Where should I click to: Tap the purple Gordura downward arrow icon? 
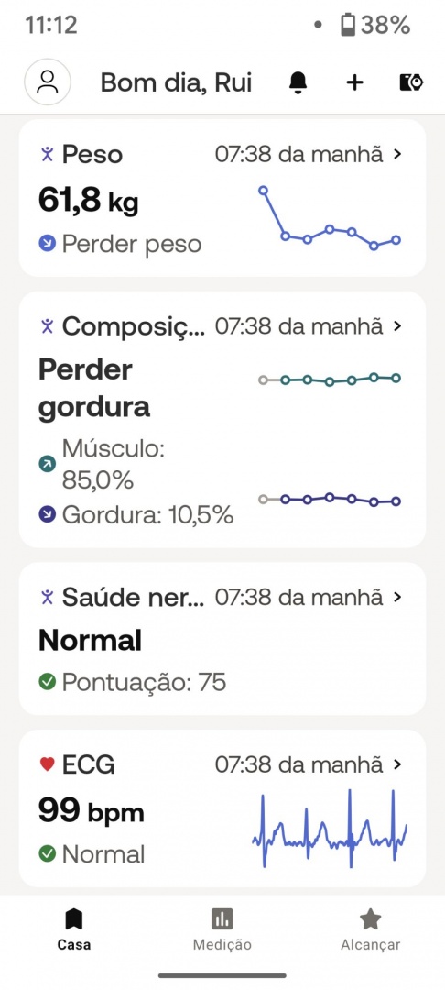point(48,514)
